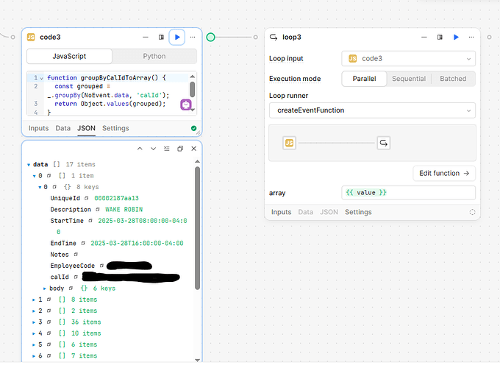500x368 pixels.
Task: Collapse the nested item 0 with 8 keys
Action: coord(40,187)
